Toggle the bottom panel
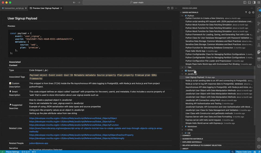Image resolution: width=261 pixels, height=153 pixels. pos(249,2)
